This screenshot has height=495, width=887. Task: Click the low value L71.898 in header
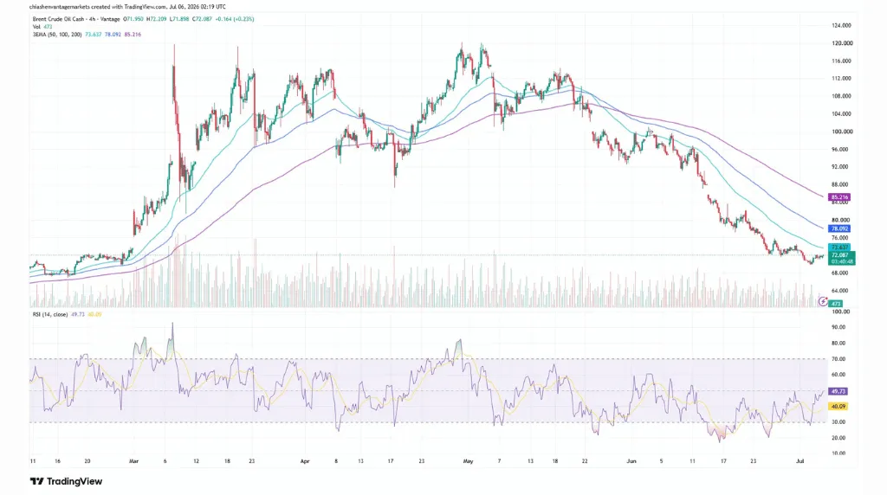(x=179, y=19)
